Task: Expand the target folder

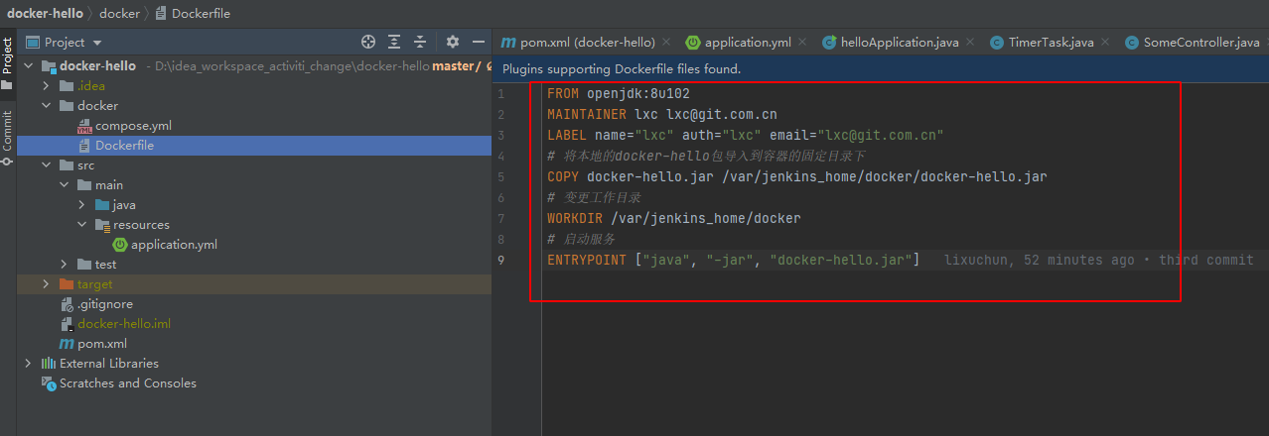Action: [x=47, y=284]
